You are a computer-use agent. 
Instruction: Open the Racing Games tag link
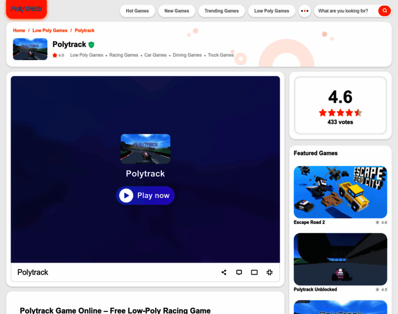(124, 55)
